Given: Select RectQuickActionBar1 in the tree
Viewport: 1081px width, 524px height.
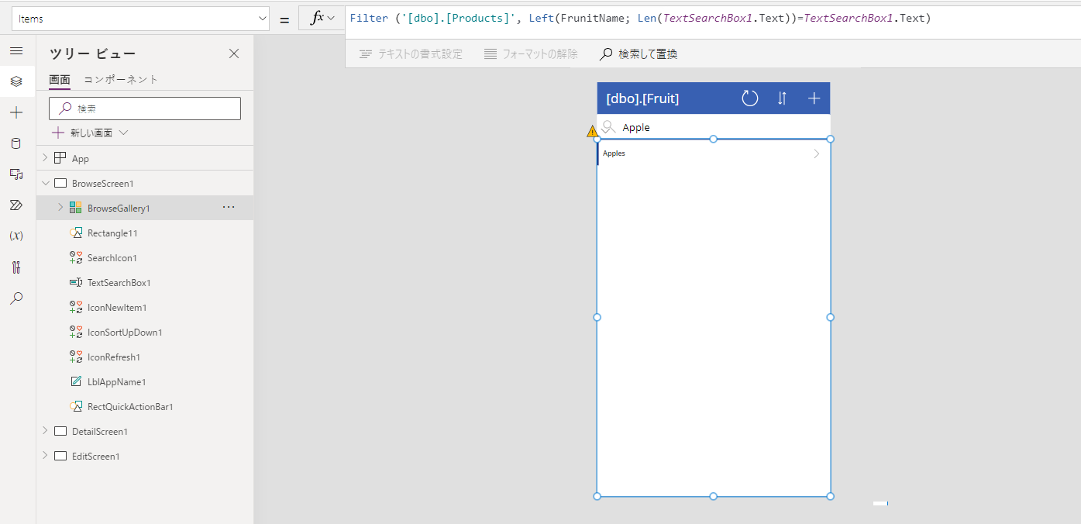Looking at the screenshot, I should point(130,406).
